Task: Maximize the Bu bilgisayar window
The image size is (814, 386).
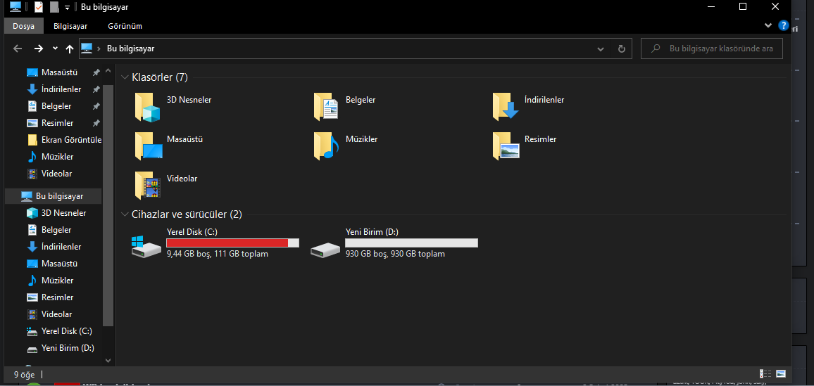Action: (743, 7)
